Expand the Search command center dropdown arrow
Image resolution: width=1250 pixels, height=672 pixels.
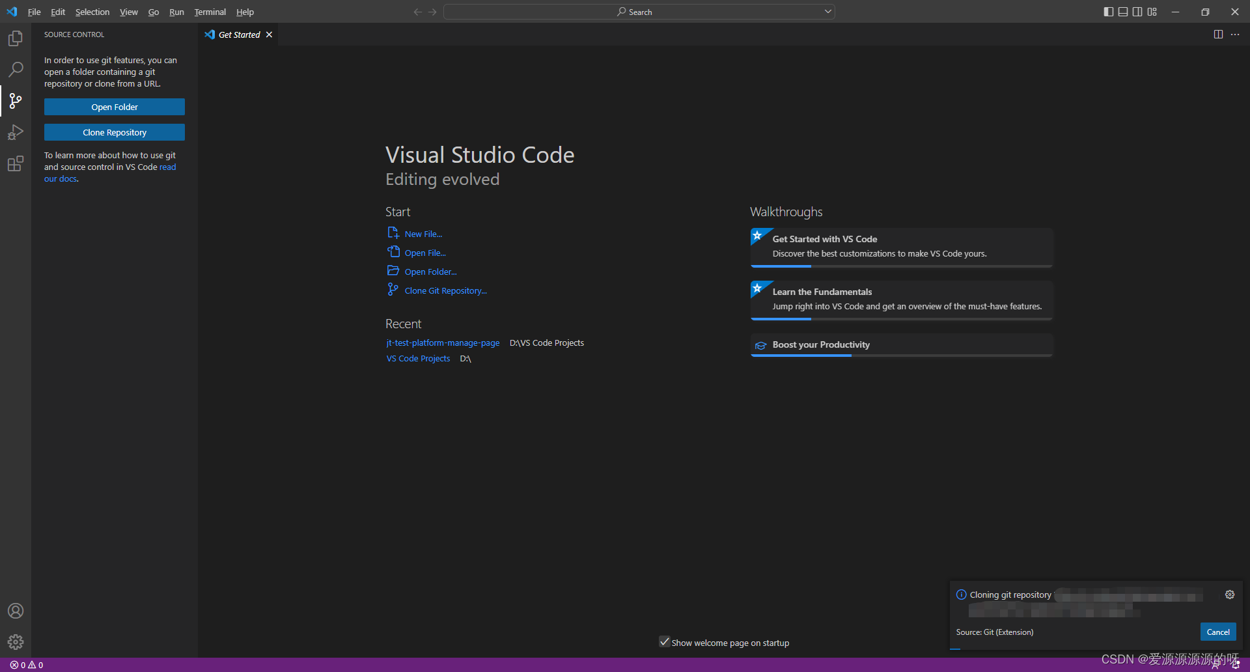828,12
